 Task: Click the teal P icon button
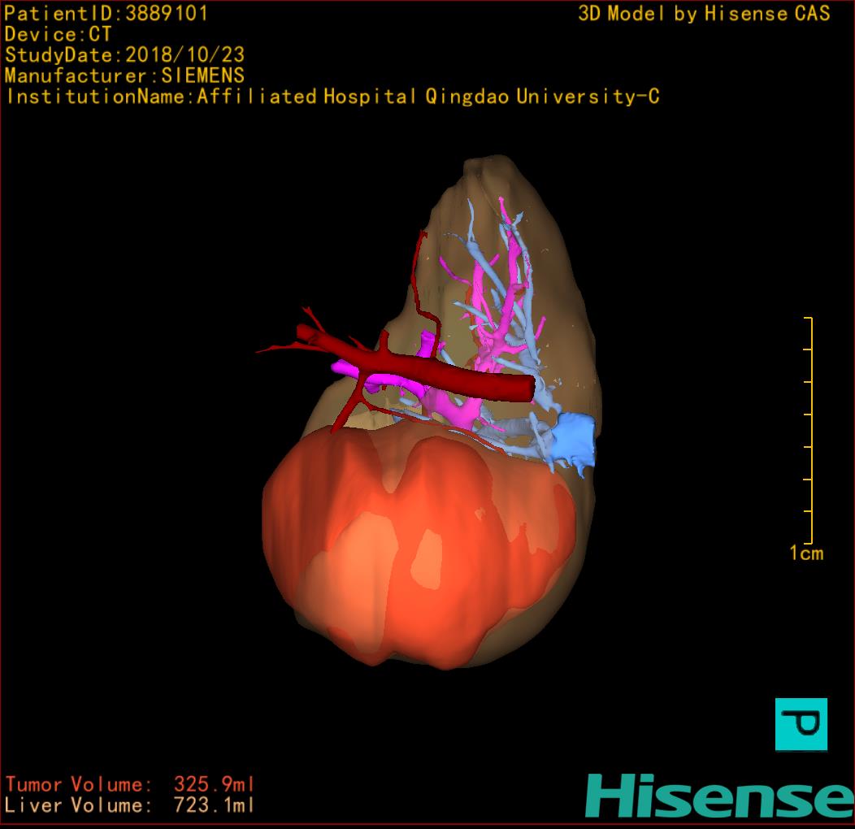click(801, 724)
